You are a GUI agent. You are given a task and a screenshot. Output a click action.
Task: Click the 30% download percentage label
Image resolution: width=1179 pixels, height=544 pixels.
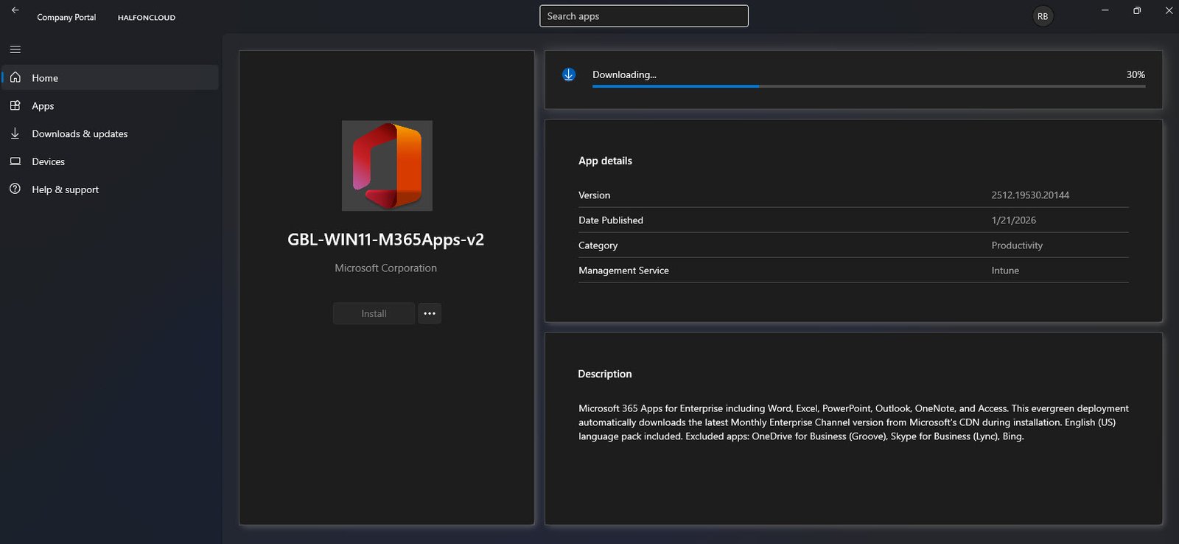pos(1135,74)
